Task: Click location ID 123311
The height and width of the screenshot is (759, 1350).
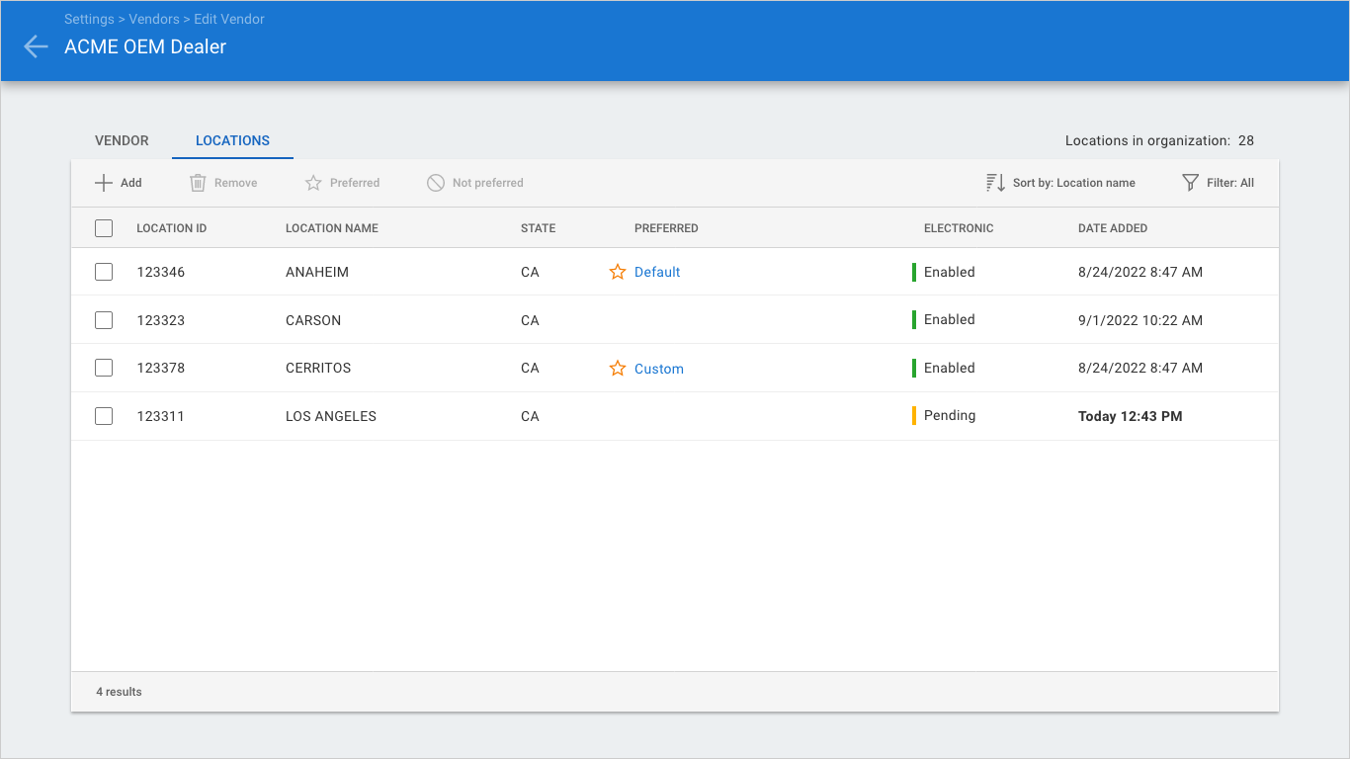Action: tap(161, 416)
